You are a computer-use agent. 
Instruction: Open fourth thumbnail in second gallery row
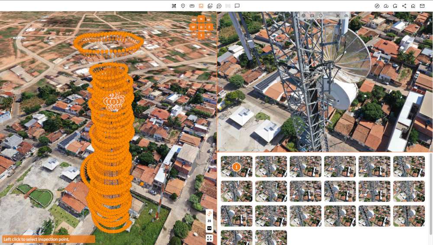(340, 191)
